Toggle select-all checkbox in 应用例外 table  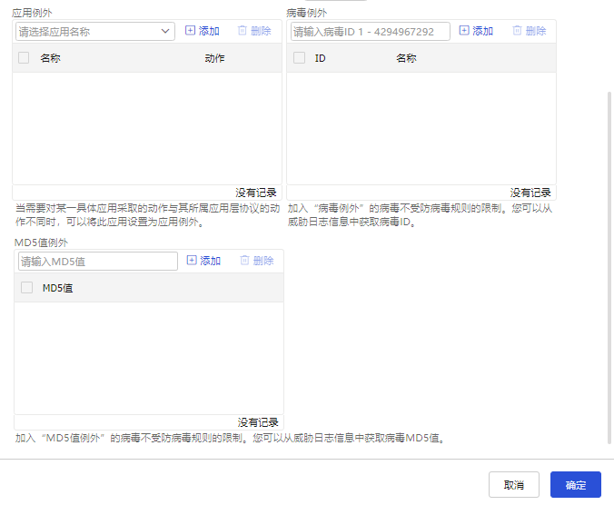24,58
